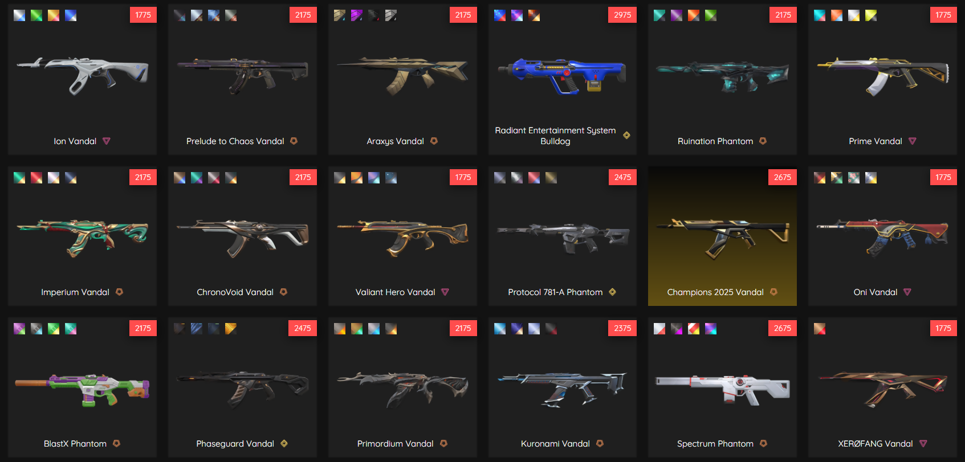
Task: Click the tier icon next to Araxys Vandal
Action: [x=434, y=141]
